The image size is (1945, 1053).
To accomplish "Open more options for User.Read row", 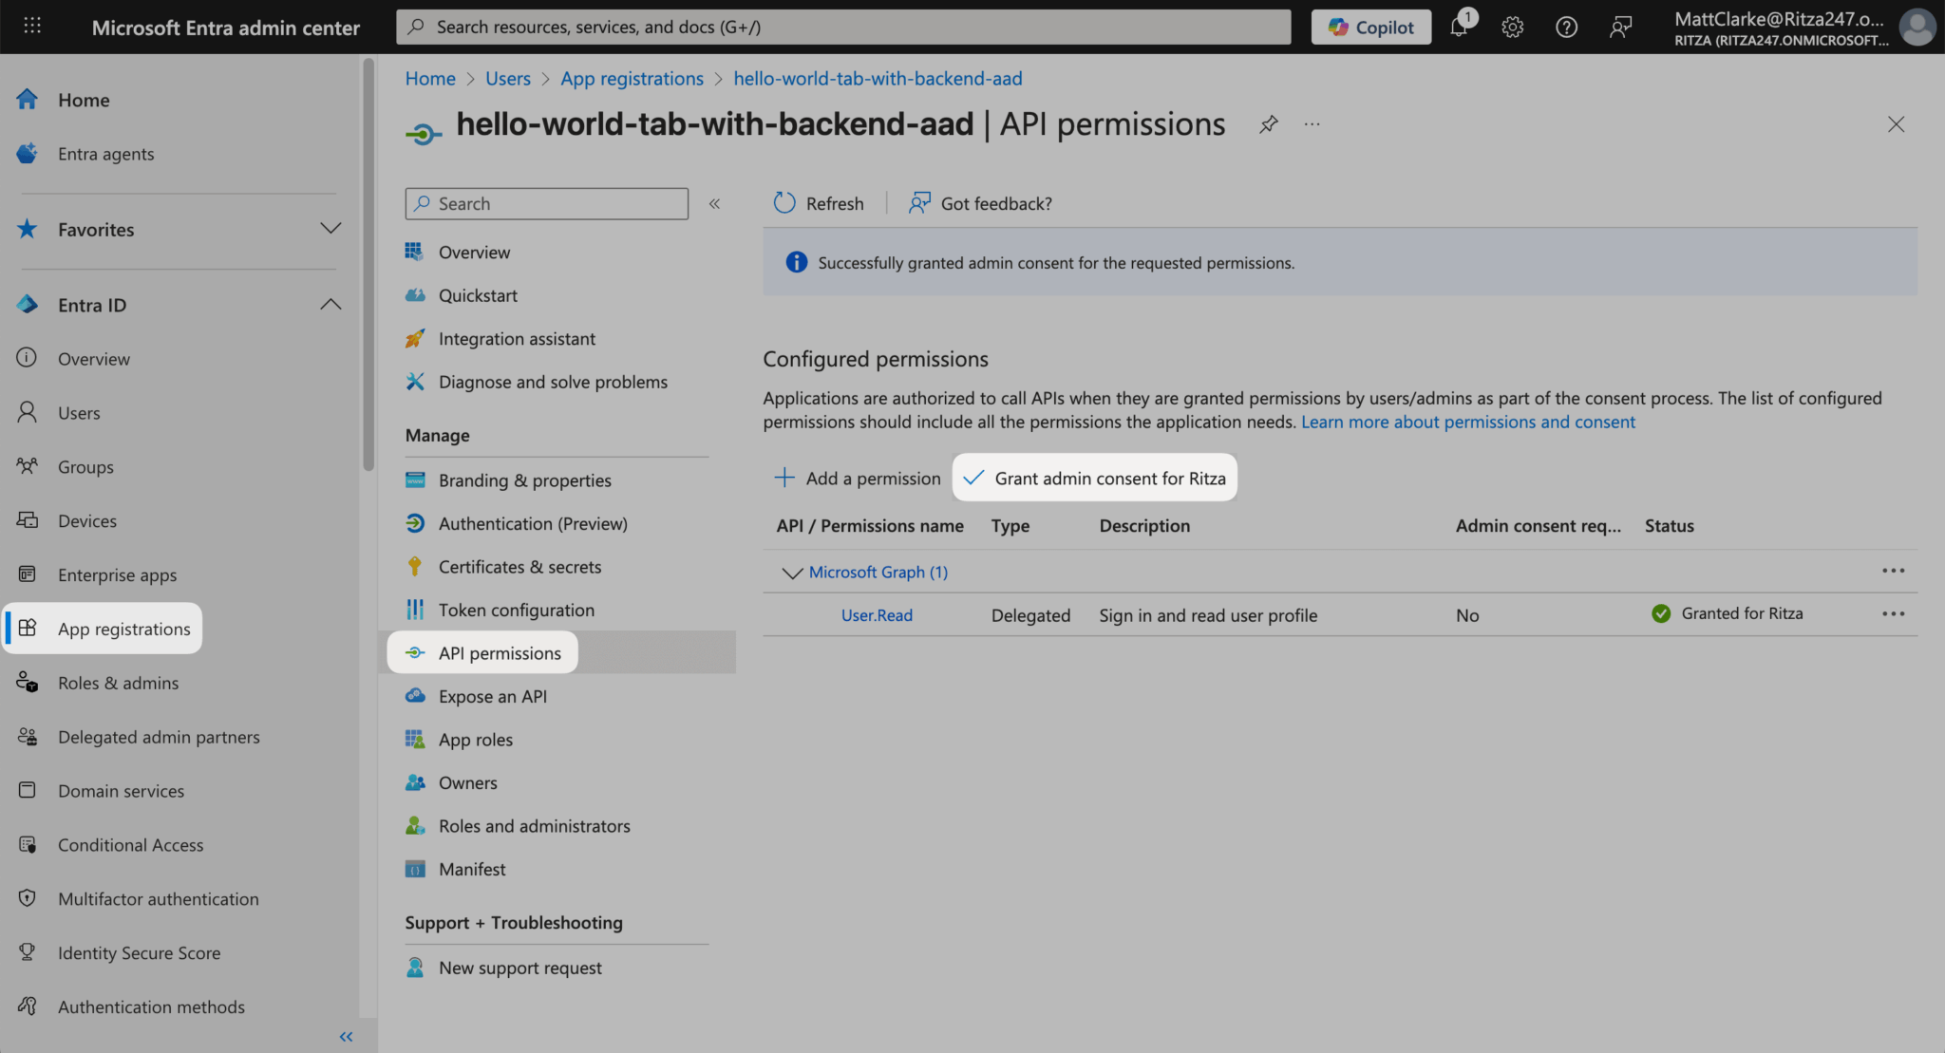I will point(1893,614).
